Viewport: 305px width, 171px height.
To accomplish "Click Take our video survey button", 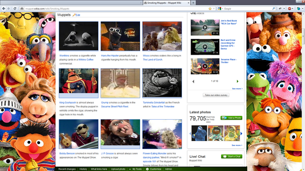I will point(216,95).
